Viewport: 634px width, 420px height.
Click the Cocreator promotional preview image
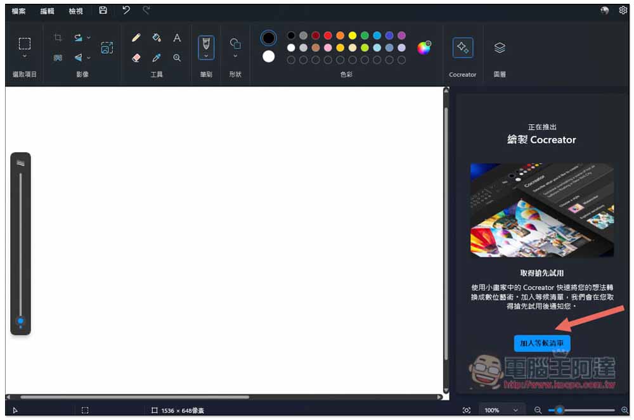coord(542,210)
